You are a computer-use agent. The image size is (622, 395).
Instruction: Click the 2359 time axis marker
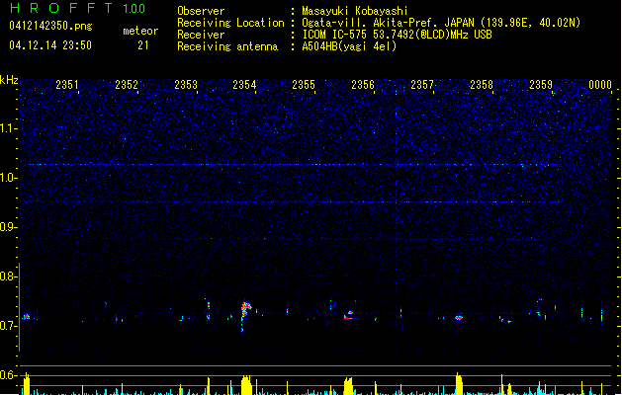click(541, 85)
